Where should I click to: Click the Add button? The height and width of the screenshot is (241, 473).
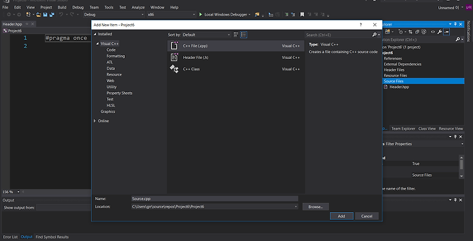click(342, 216)
